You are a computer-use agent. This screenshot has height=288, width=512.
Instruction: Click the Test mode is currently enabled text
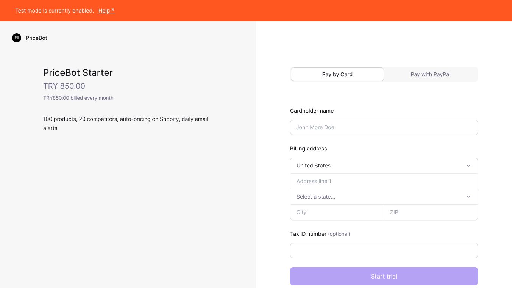[55, 11]
